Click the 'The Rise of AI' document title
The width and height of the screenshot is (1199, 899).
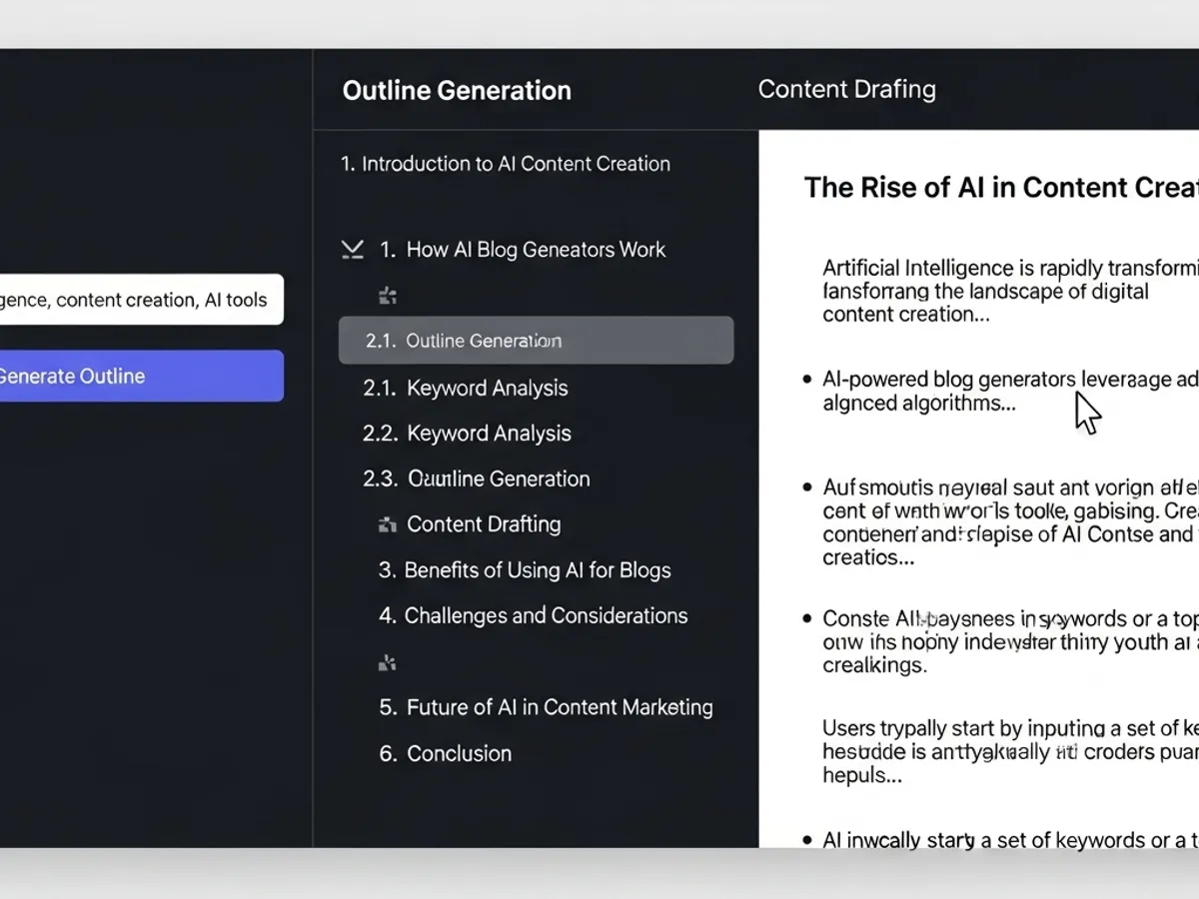(x=999, y=188)
